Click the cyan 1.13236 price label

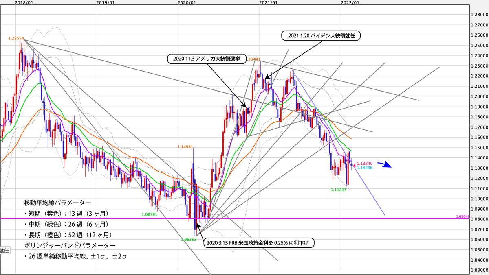364,167
